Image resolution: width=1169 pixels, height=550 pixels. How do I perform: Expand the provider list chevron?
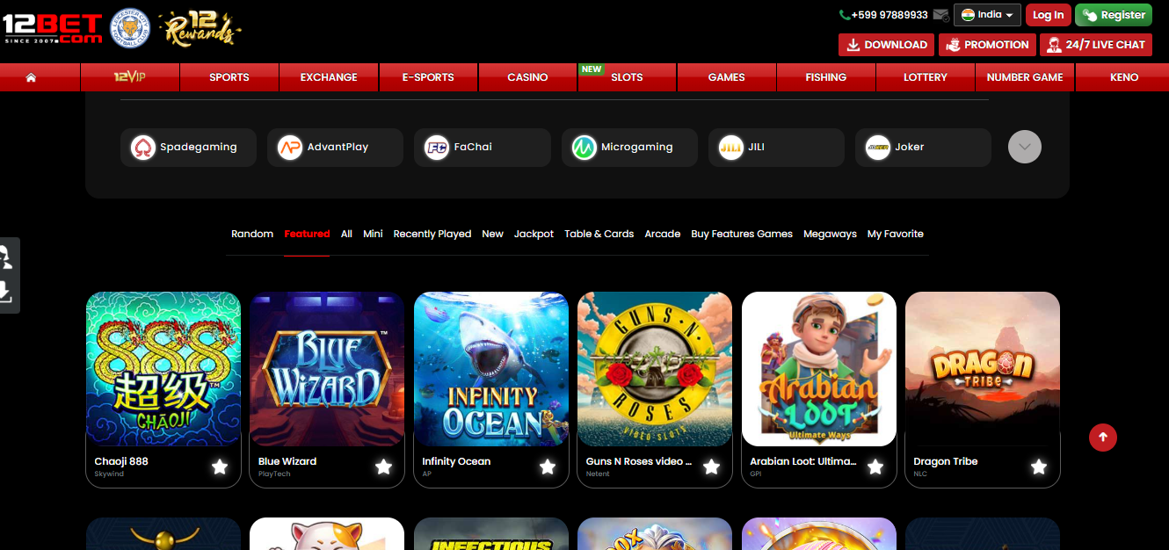1025,147
